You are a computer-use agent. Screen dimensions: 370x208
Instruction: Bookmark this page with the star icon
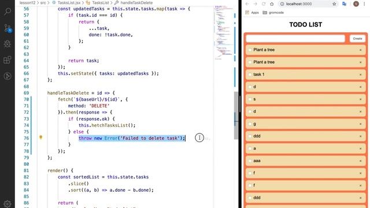click(334, 4)
